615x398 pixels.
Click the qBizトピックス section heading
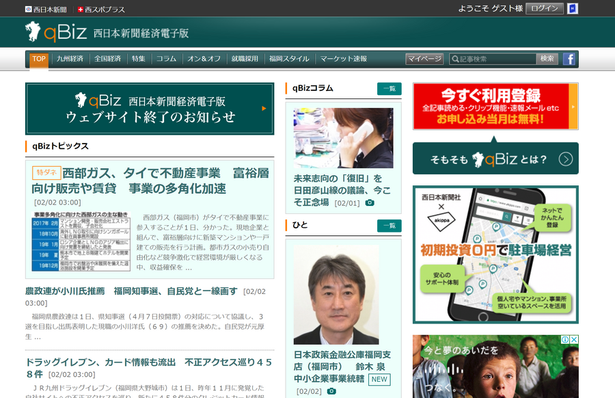60,146
